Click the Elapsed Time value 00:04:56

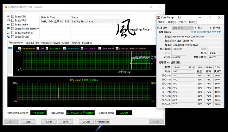click(124, 113)
